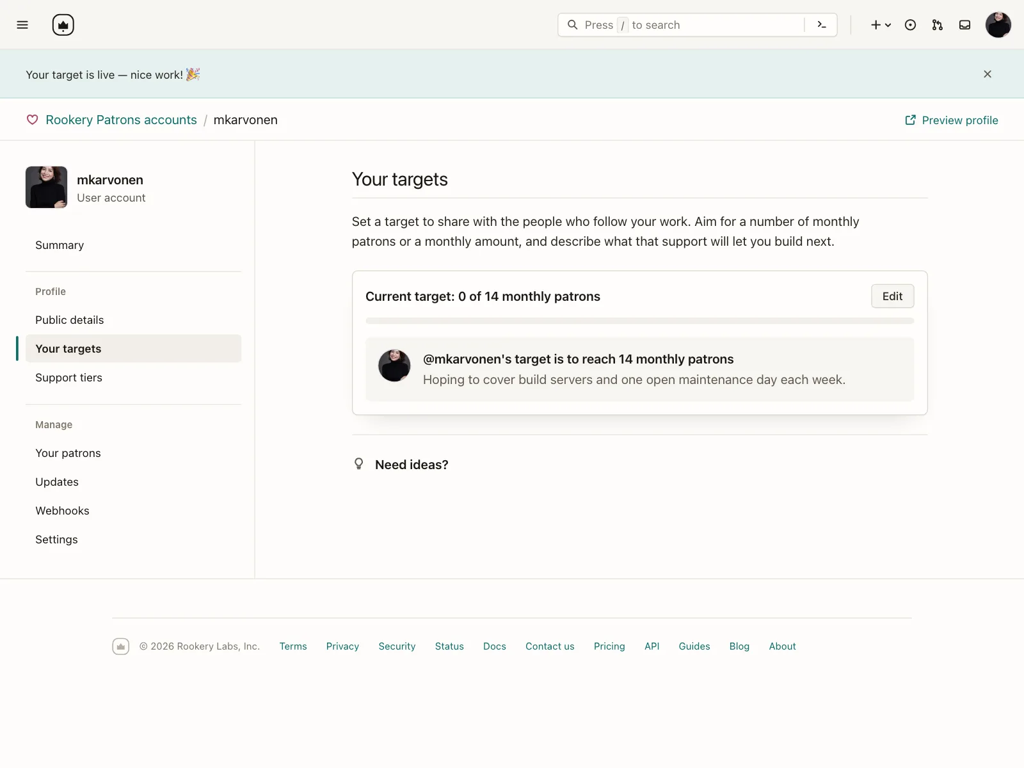Open the pull requests icon
The height and width of the screenshot is (768, 1024).
(938, 25)
